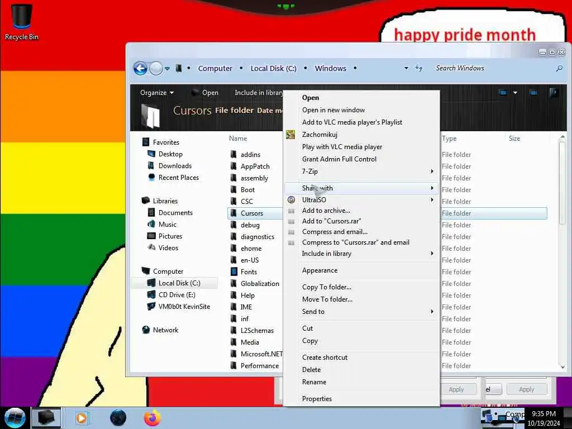Image resolution: width=572 pixels, height=429 pixels.
Task: Click the Explorer forward arrow button
Action: tap(156, 68)
